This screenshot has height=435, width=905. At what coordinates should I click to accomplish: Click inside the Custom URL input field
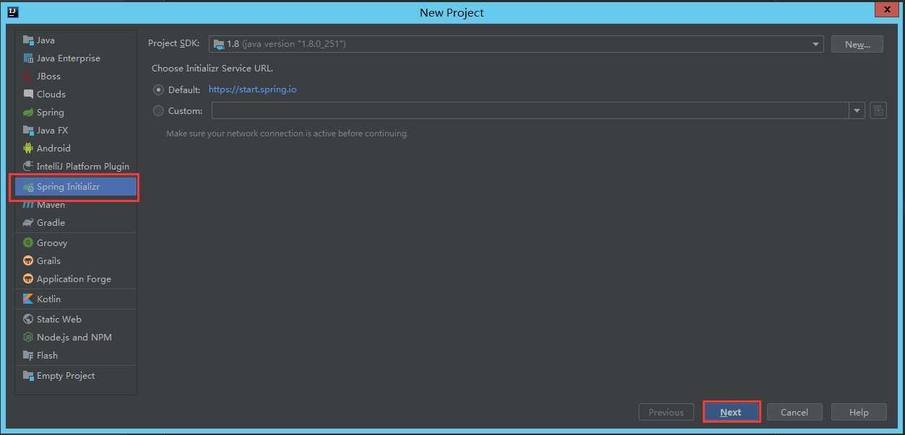pos(531,111)
